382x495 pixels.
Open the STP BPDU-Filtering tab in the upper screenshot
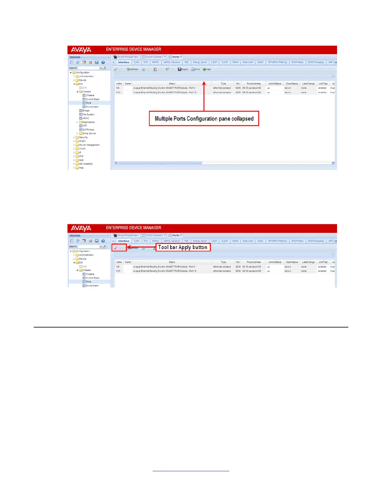pyautogui.click(x=277, y=62)
